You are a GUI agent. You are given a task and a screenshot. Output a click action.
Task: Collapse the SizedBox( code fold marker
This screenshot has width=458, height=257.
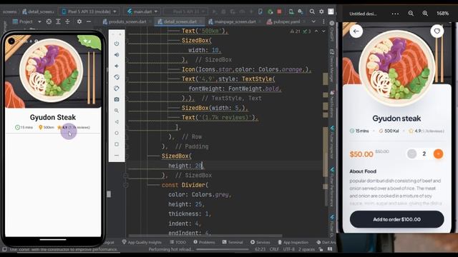pyautogui.click(x=126, y=156)
